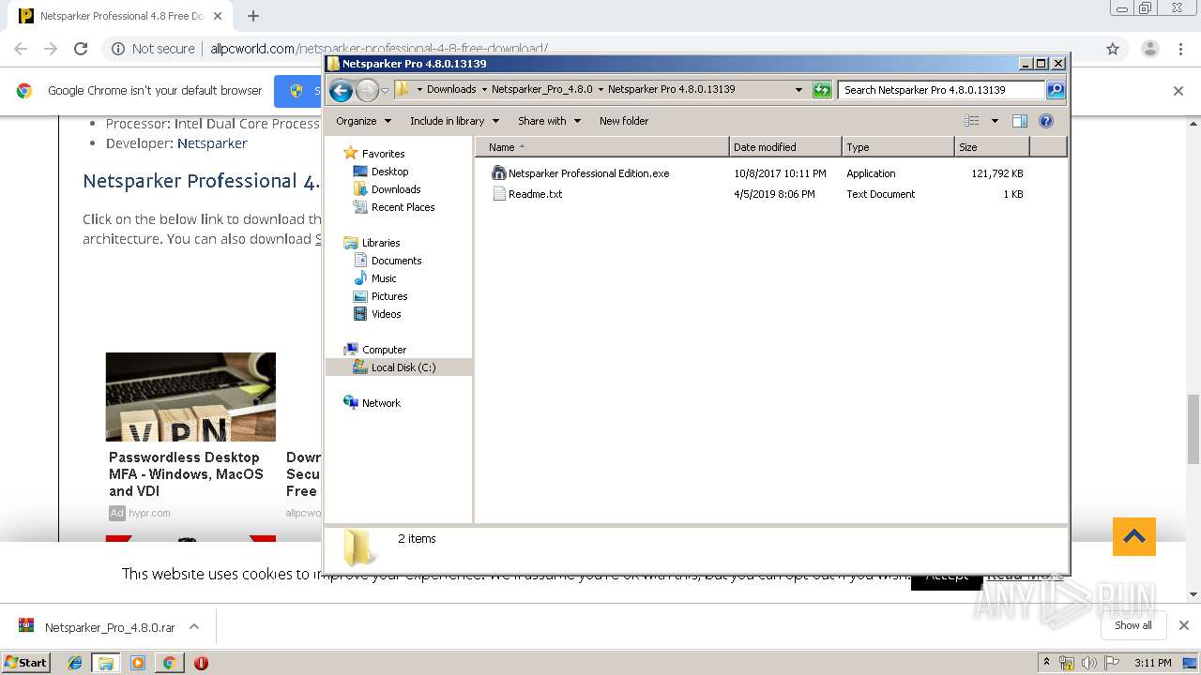This screenshot has width=1201, height=675.
Task: Open a new Chrome tab with plus icon
Action: pyautogui.click(x=253, y=16)
